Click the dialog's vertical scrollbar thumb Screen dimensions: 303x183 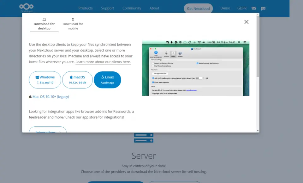(x=258, y=46)
